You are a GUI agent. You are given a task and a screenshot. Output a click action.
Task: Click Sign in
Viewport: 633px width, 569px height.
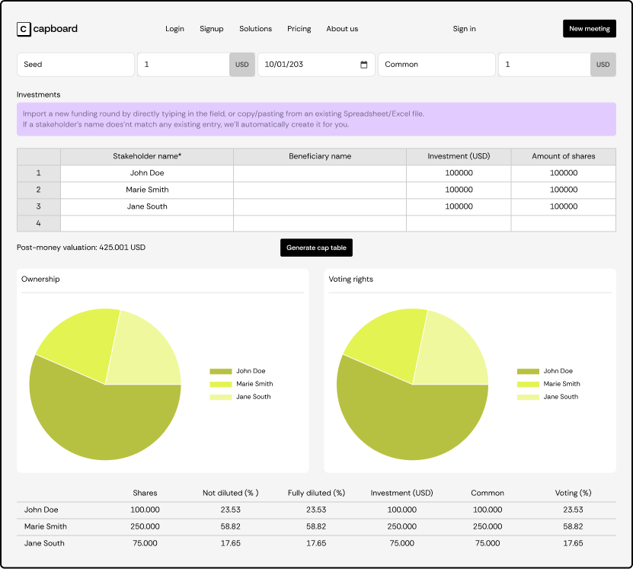tap(464, 29)
